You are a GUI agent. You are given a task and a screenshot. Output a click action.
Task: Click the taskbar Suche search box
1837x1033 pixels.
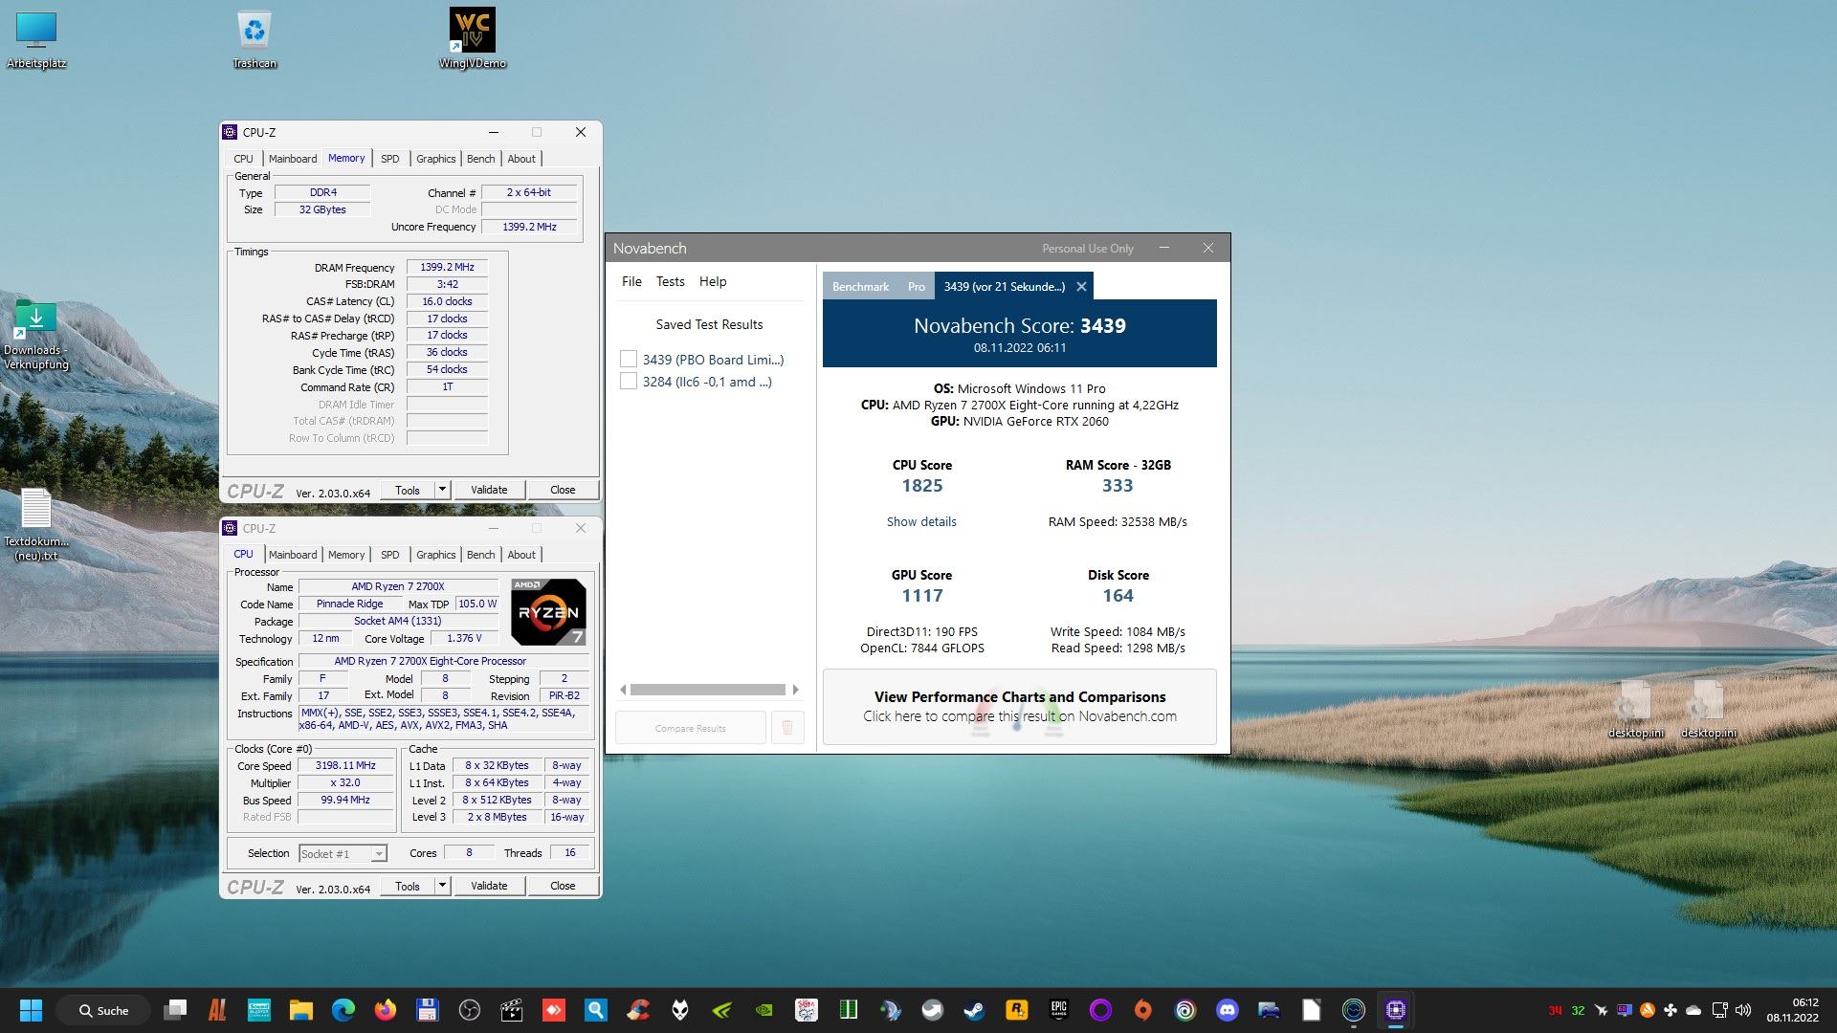click(103, 1010)
